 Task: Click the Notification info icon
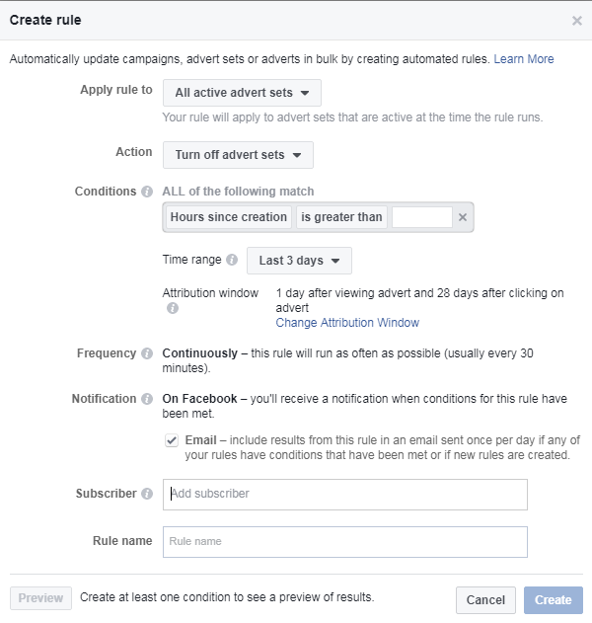coord(147,399)
